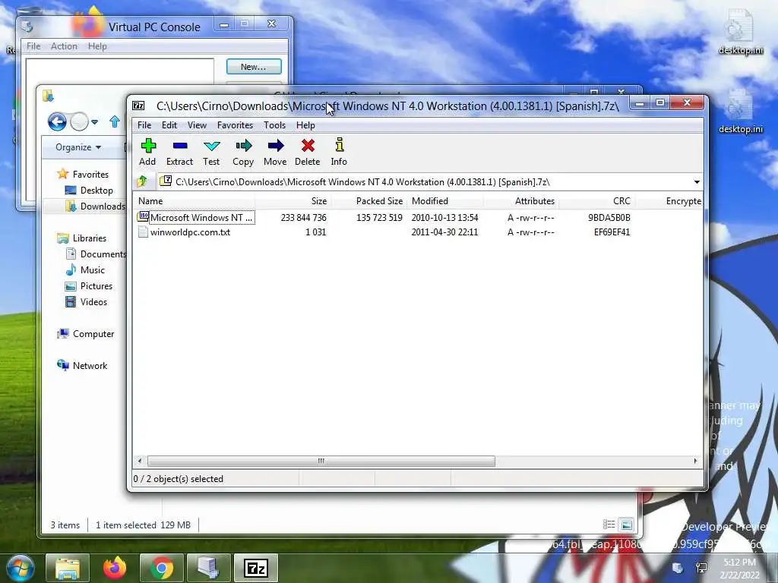Launch Firefox from the taskbar

[115, 568]
